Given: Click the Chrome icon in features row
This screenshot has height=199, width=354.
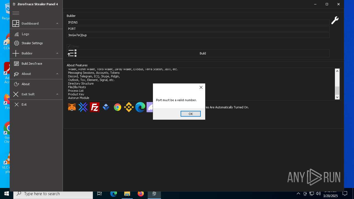Looking at the screenshot, I should 118,107.
